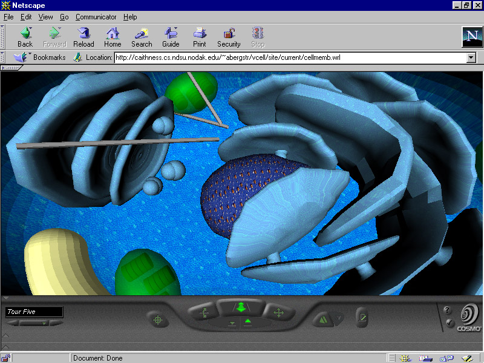484x363 pixels.
Task: Open Netscape Search
Action: point(142,37)
